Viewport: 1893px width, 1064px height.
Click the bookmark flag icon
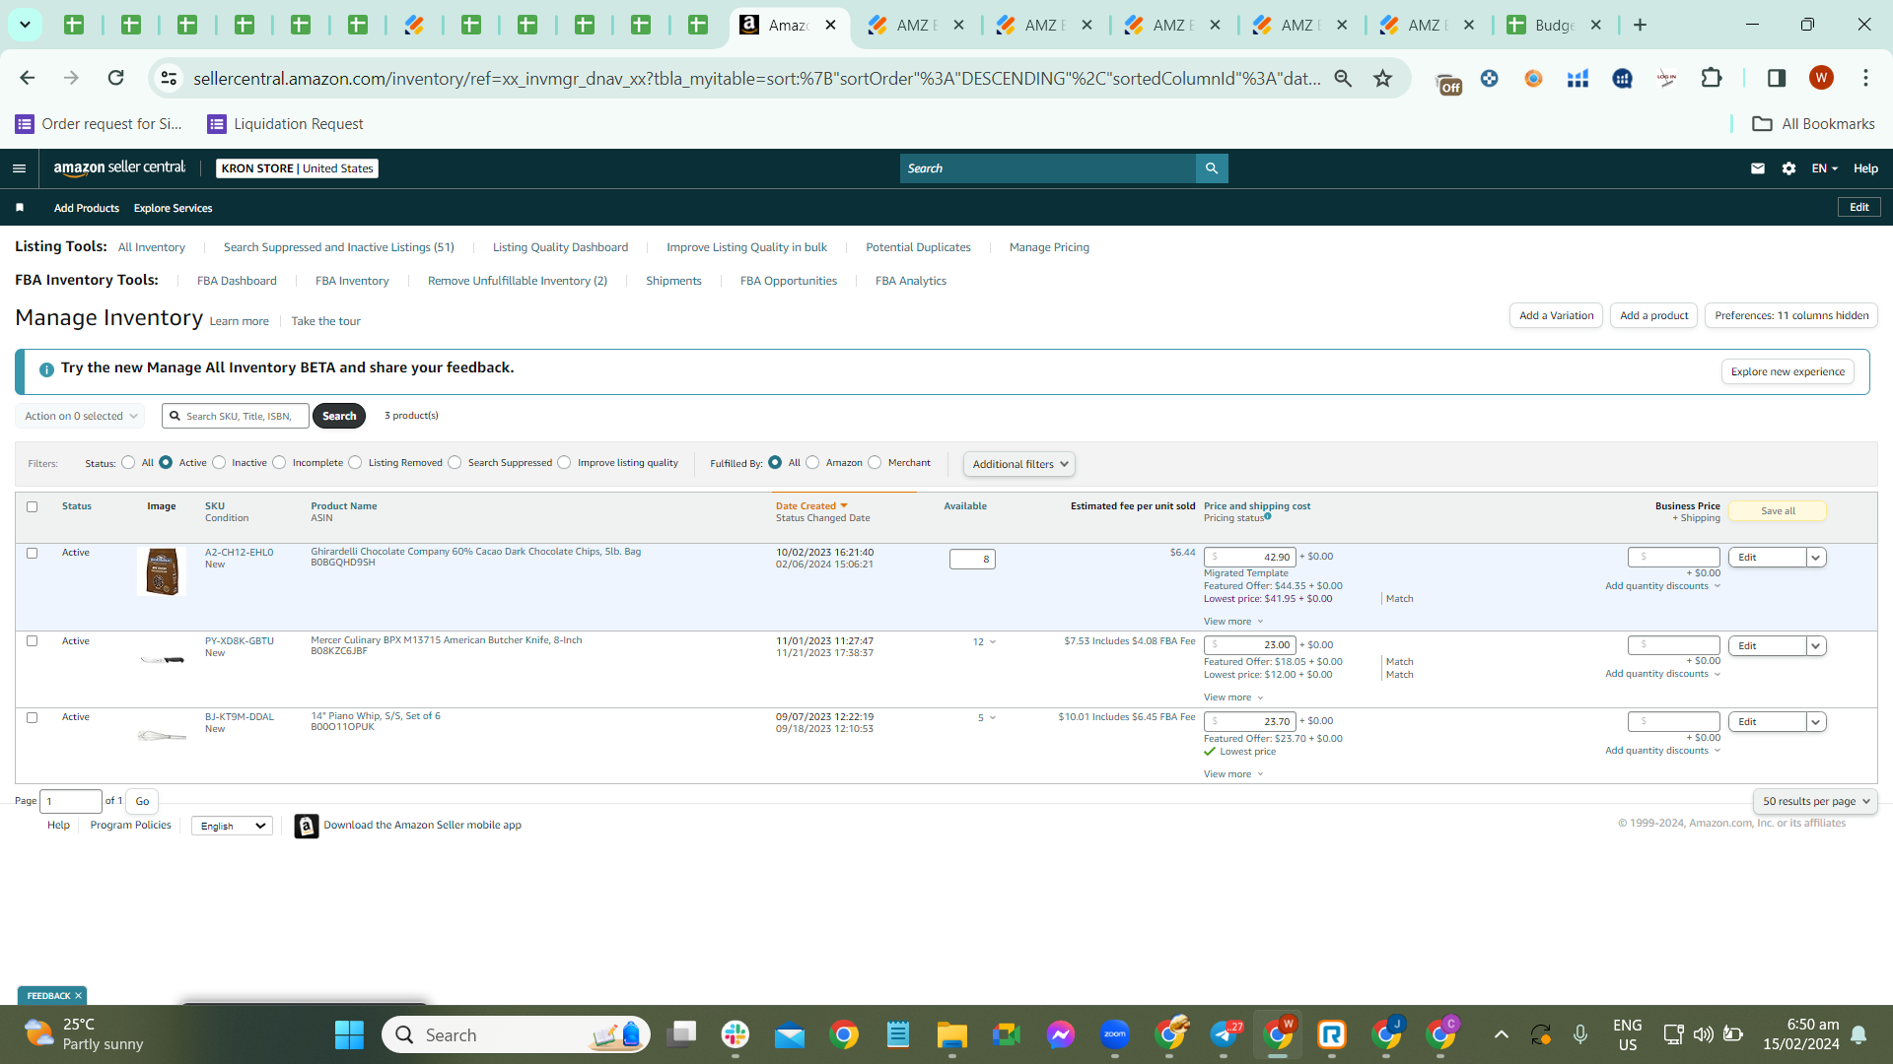click(x=20, y=208)
